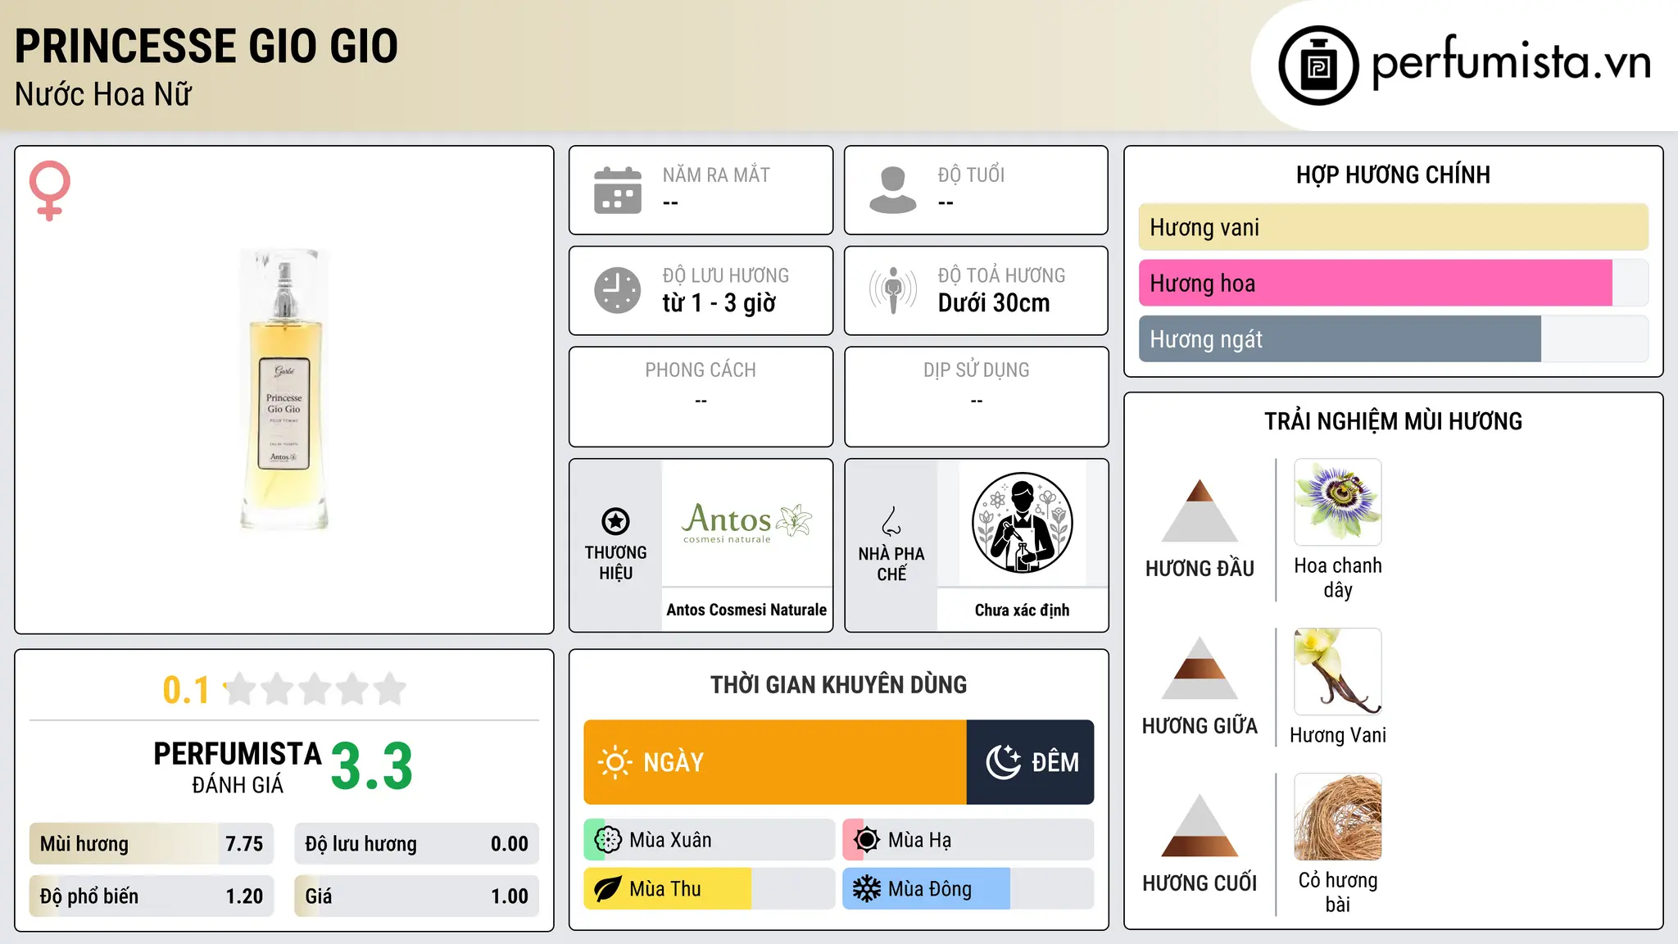Click the HƯƠNG GIỮA label

[x=1200, y=726]
